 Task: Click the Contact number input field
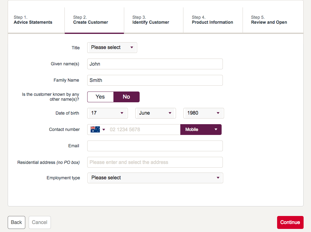click(x=143, y=130)
